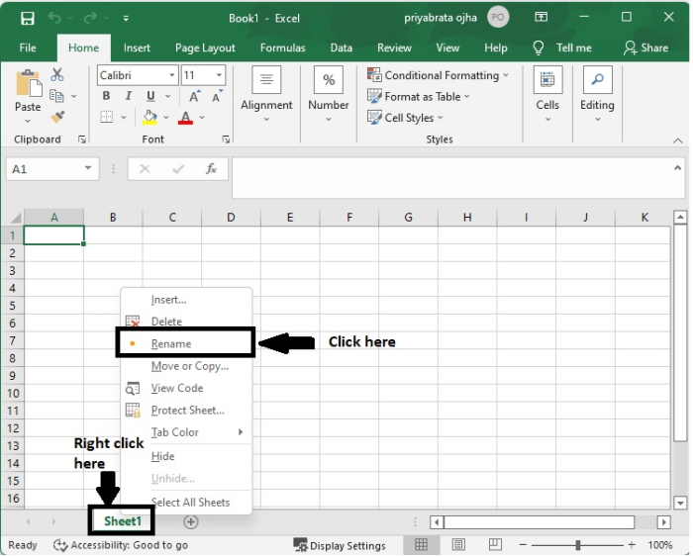Open the Tab Color submenu
This screenshot has width=693, height=556.
(186, 432)
